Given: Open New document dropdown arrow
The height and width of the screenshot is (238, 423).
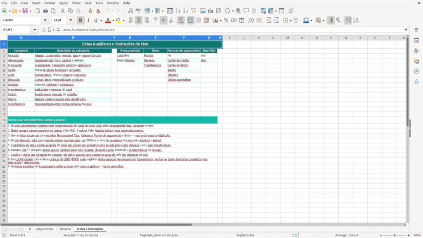Looking at the screenshot, I should tap(10, 11).
